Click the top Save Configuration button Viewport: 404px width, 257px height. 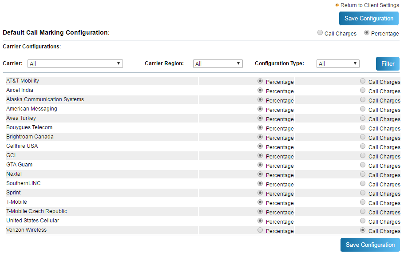368,19
